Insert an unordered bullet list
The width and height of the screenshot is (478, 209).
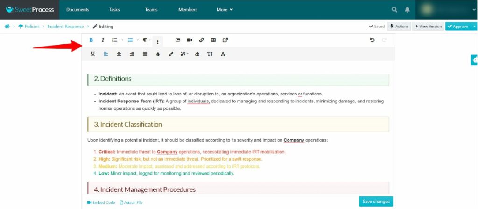(131, 40)
